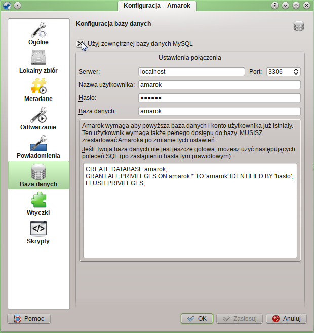Open the Skrypty scripts section
This screenshot has width=314, height=333.
(x=38, y=232)
